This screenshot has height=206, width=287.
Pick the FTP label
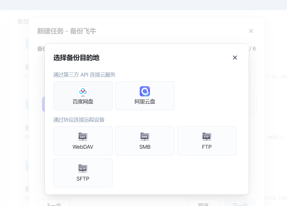207,147
